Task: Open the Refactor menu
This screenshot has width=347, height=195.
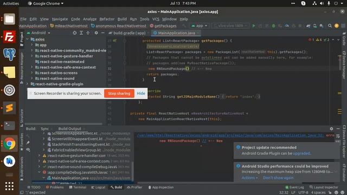Action: [x=107, y=19]
